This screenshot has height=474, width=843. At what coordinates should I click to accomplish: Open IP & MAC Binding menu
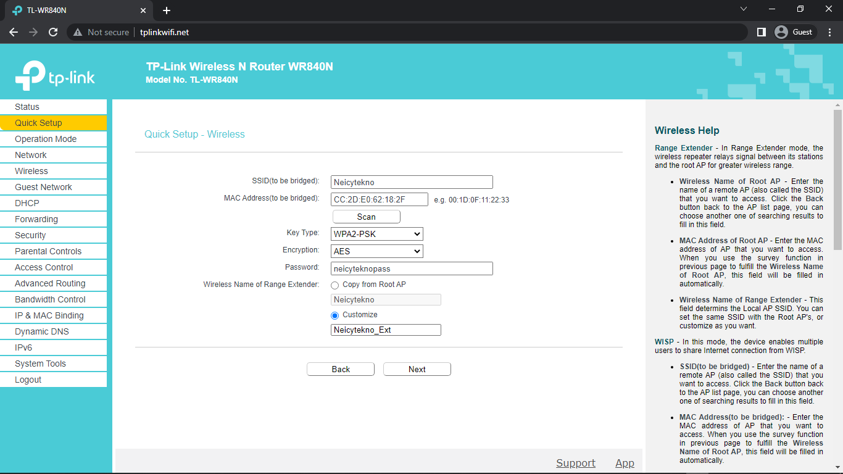(53, 315)
